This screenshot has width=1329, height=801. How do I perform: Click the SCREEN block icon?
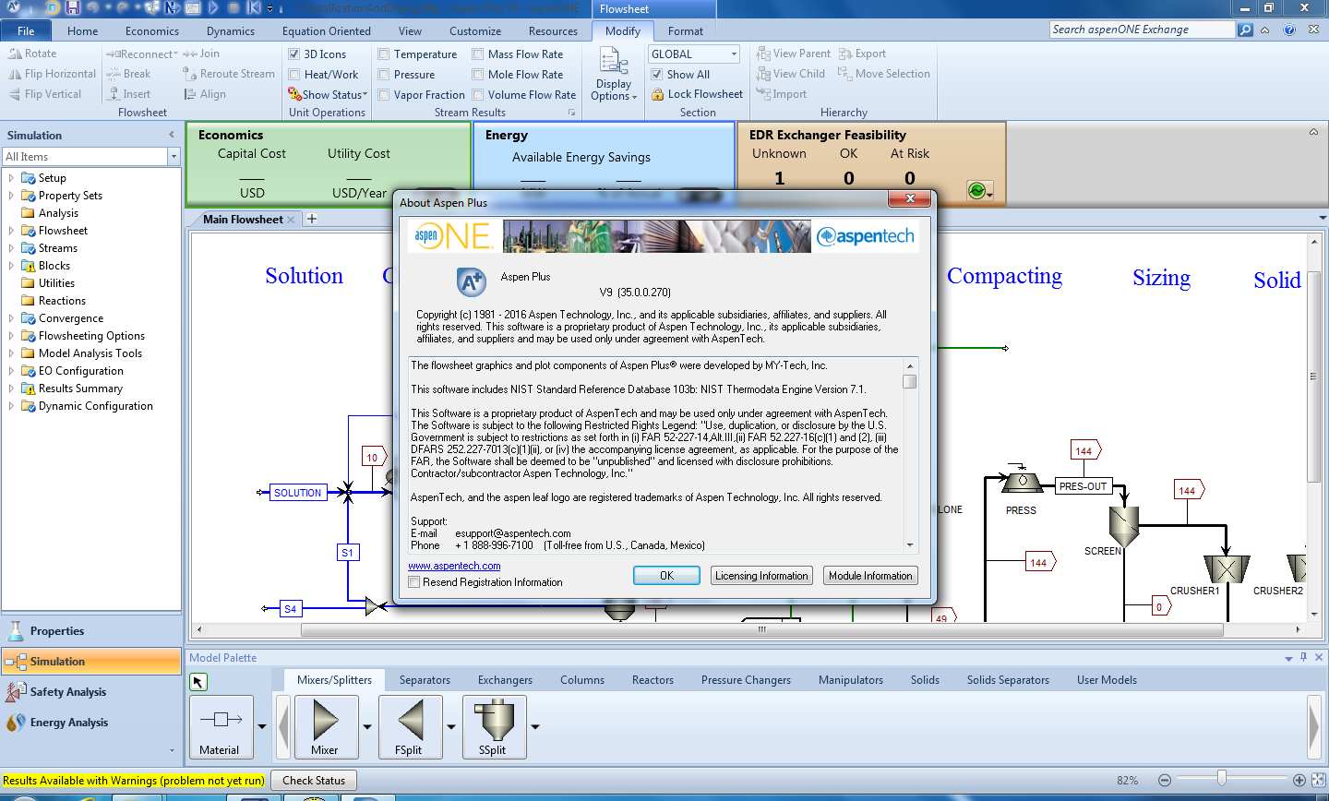tap(1124, 527)
